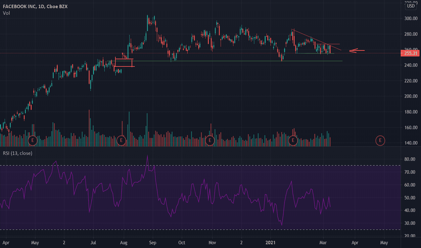Click the 200.00 price axis label
Image resolution: width=421 pixels, height=248 pixels.
[x=411, y=96]
